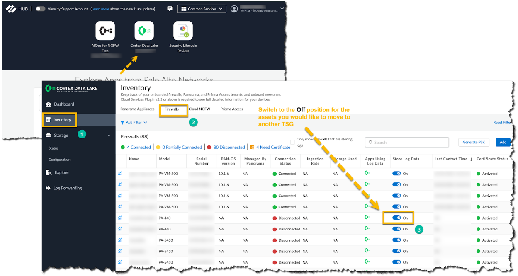Select the Firewalls tab
The width and height of the screenshot is (518, 276).
[172, 109]
